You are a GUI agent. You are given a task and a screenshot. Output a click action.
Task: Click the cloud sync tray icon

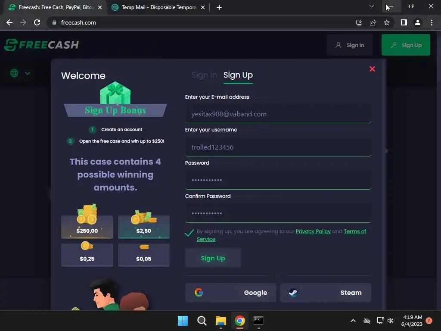[367, 321]
